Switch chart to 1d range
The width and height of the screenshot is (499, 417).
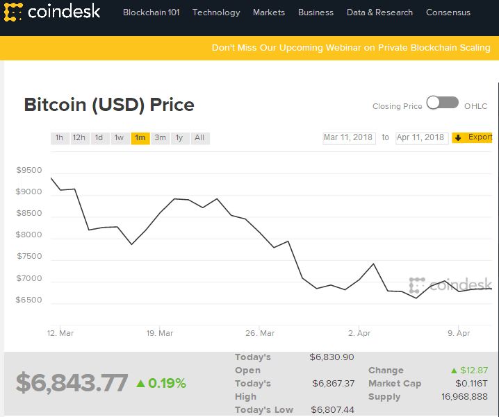point(99,138)
